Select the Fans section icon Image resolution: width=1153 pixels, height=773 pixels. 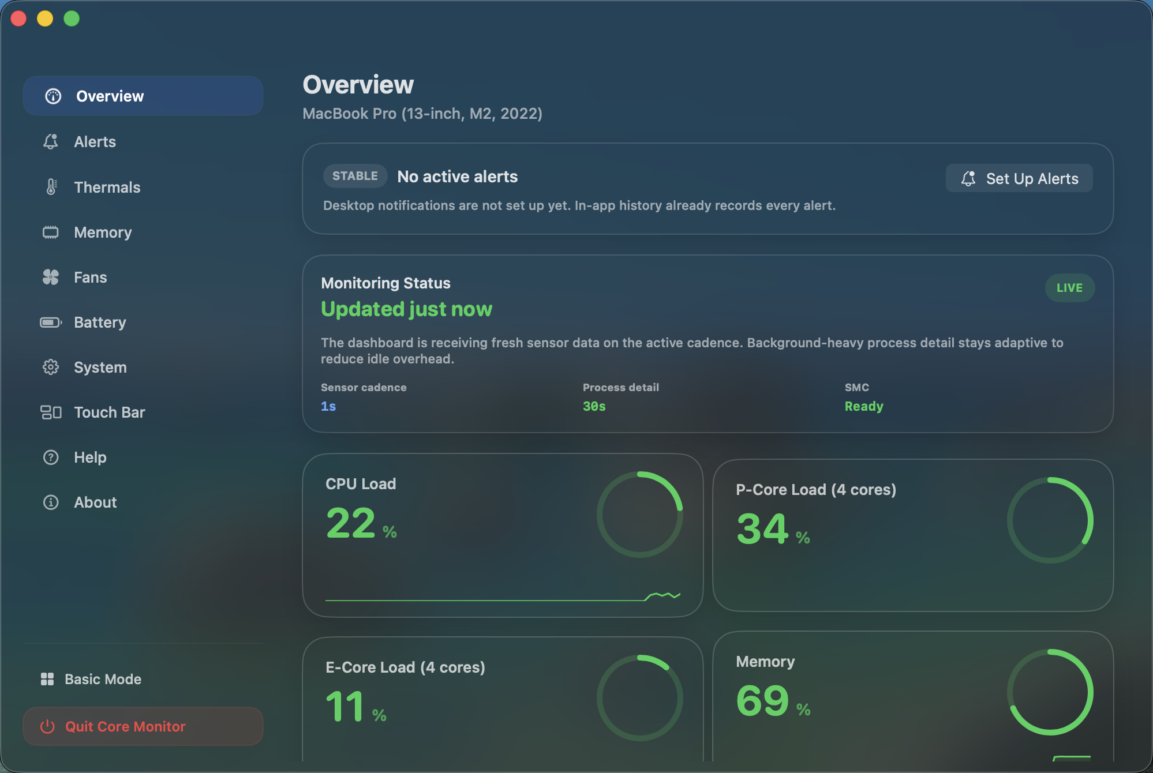(x=51, y=277)
